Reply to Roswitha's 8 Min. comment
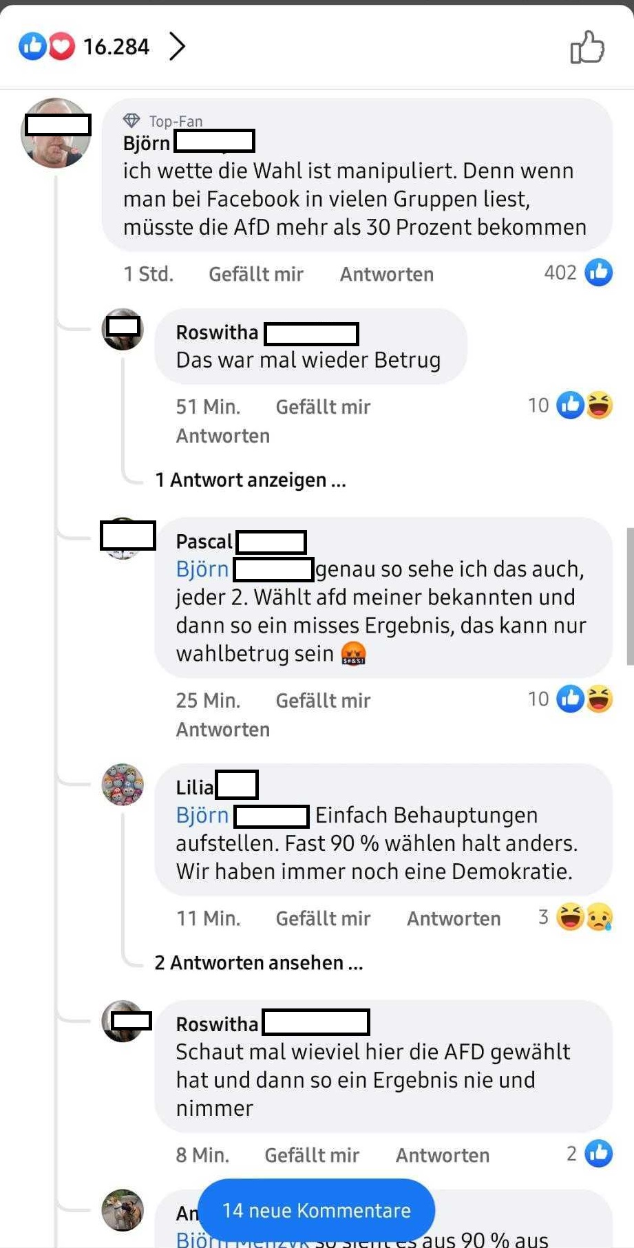Viewport: 634px width, 1248px height. tap(443, 1155)
